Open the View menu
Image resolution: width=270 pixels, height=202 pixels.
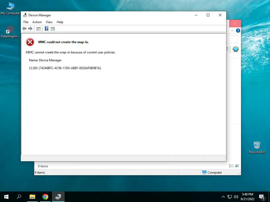(49, 22)
